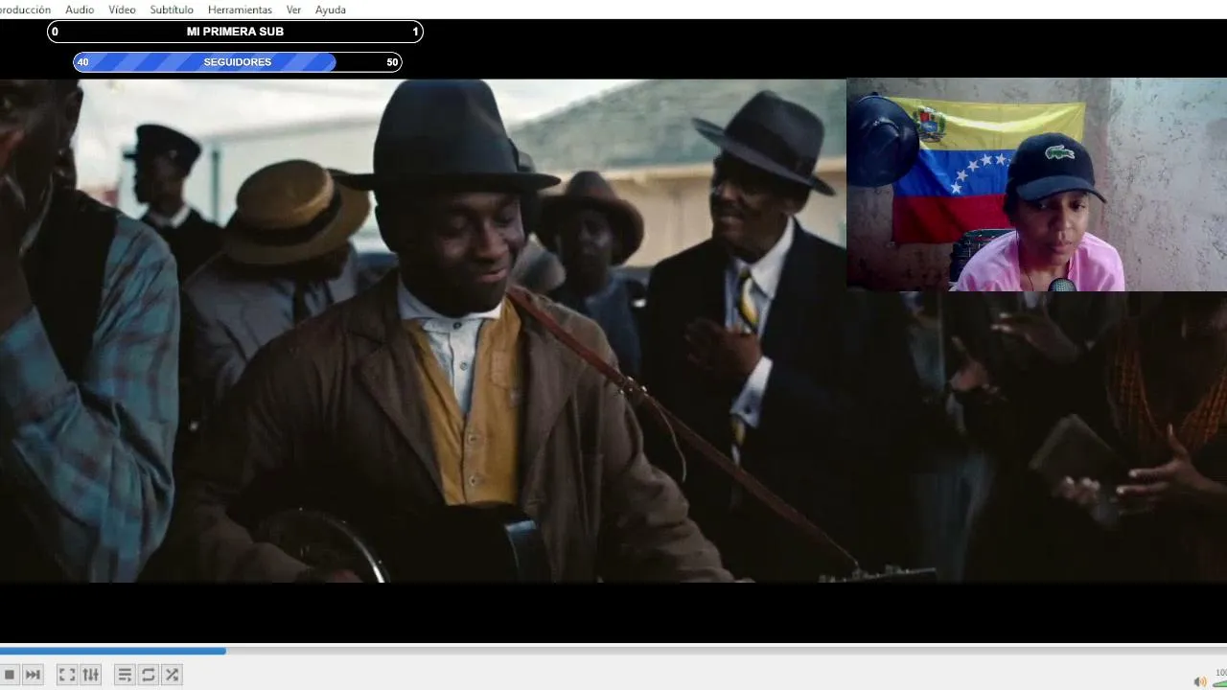
Task: Stop playback with the square Stop button
Action: (x=10, y=675)
